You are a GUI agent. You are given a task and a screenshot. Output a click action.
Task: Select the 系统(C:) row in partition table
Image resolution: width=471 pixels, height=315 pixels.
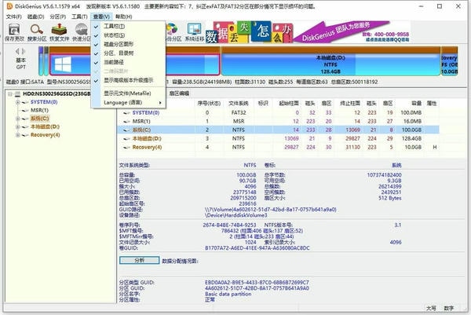coord(278,130)
